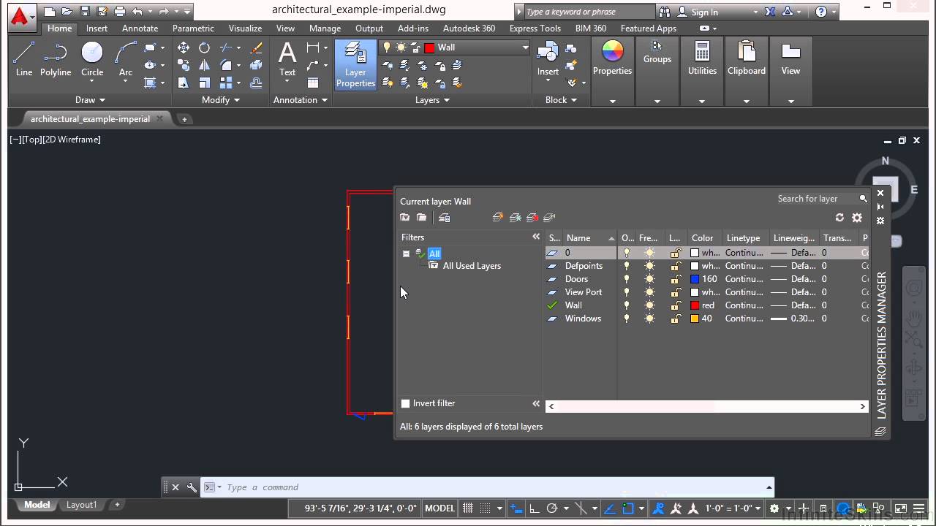Click the Stretch tool icon
The height and width of the screenshot is (526, 936).
[184, 83]
